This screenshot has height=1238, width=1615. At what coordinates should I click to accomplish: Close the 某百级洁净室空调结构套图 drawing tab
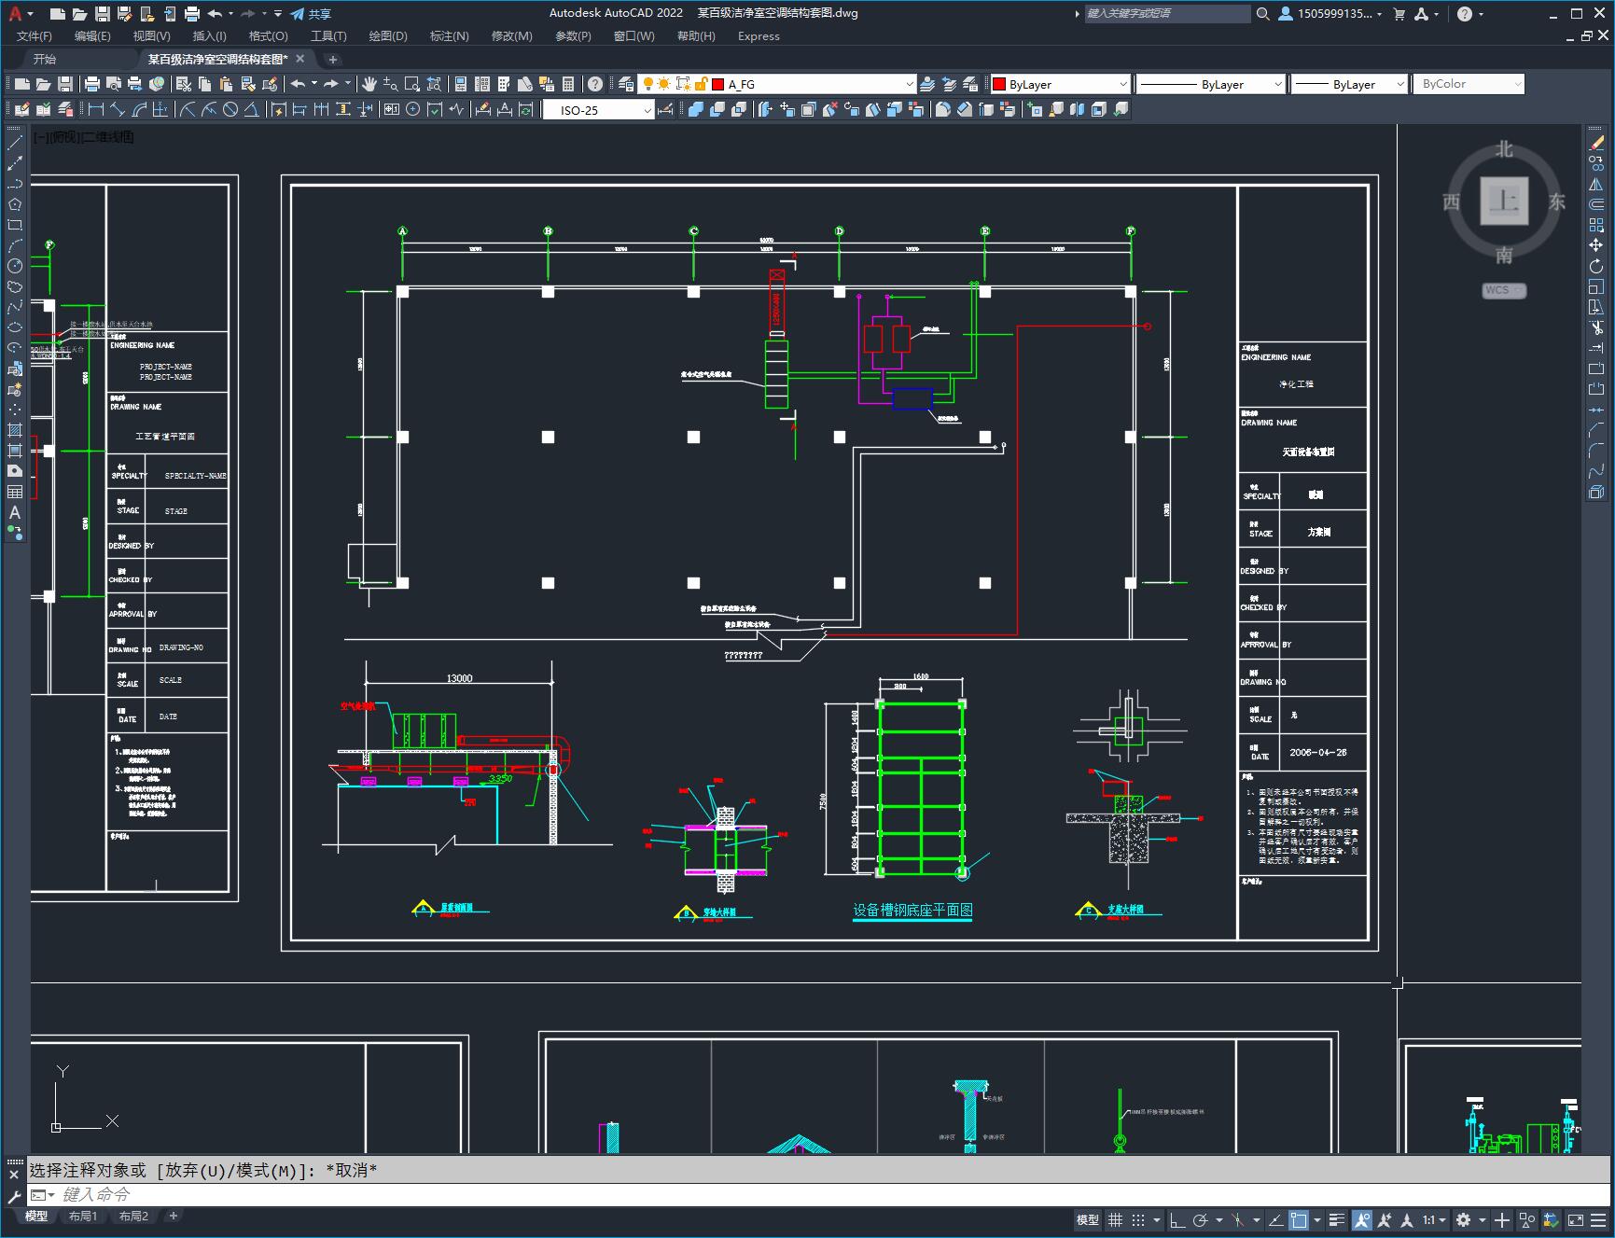coord(300,59)
